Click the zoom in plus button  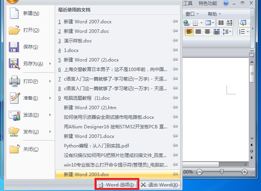(x=245, y=172)
